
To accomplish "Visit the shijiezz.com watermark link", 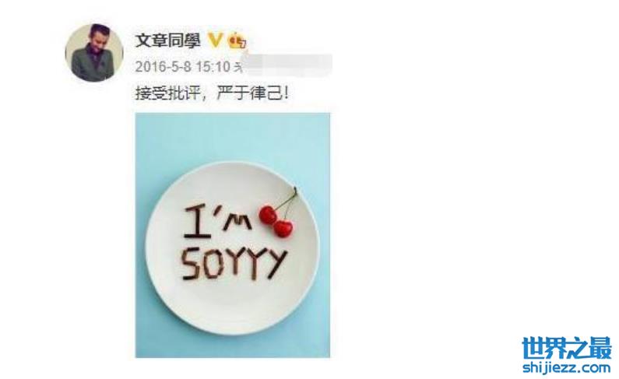I will pos(567,367).
